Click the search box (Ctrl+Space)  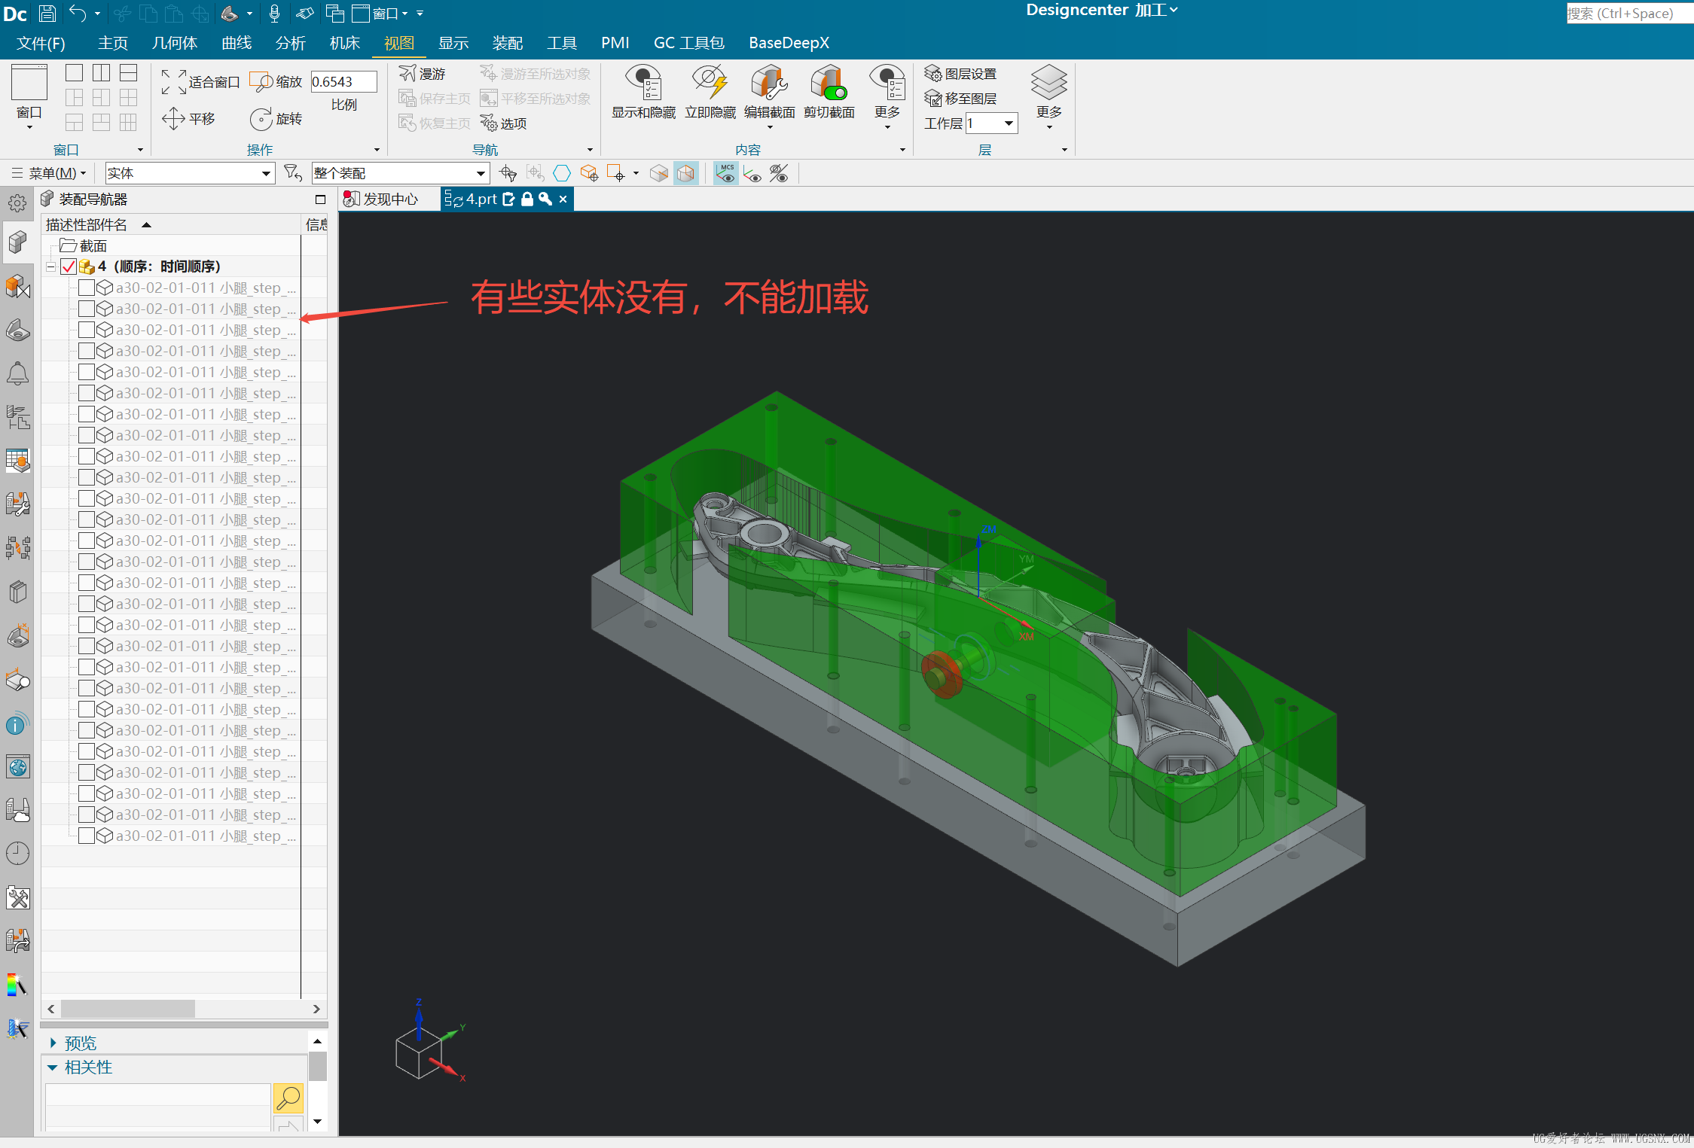pos(1629,13)
